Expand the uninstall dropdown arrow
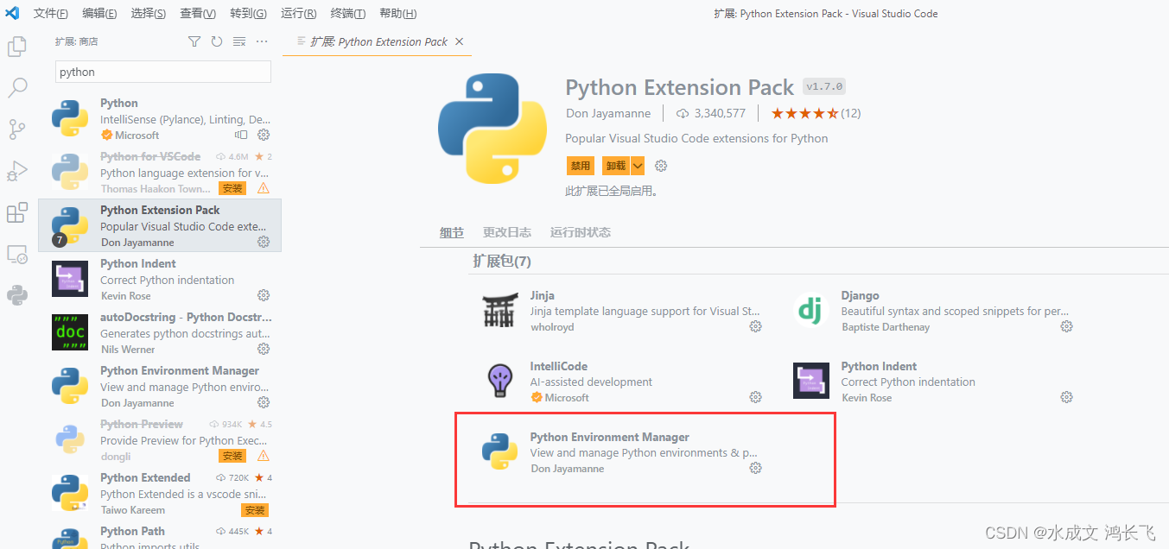This screenshot has width=1169, height=549. (638, 166)
